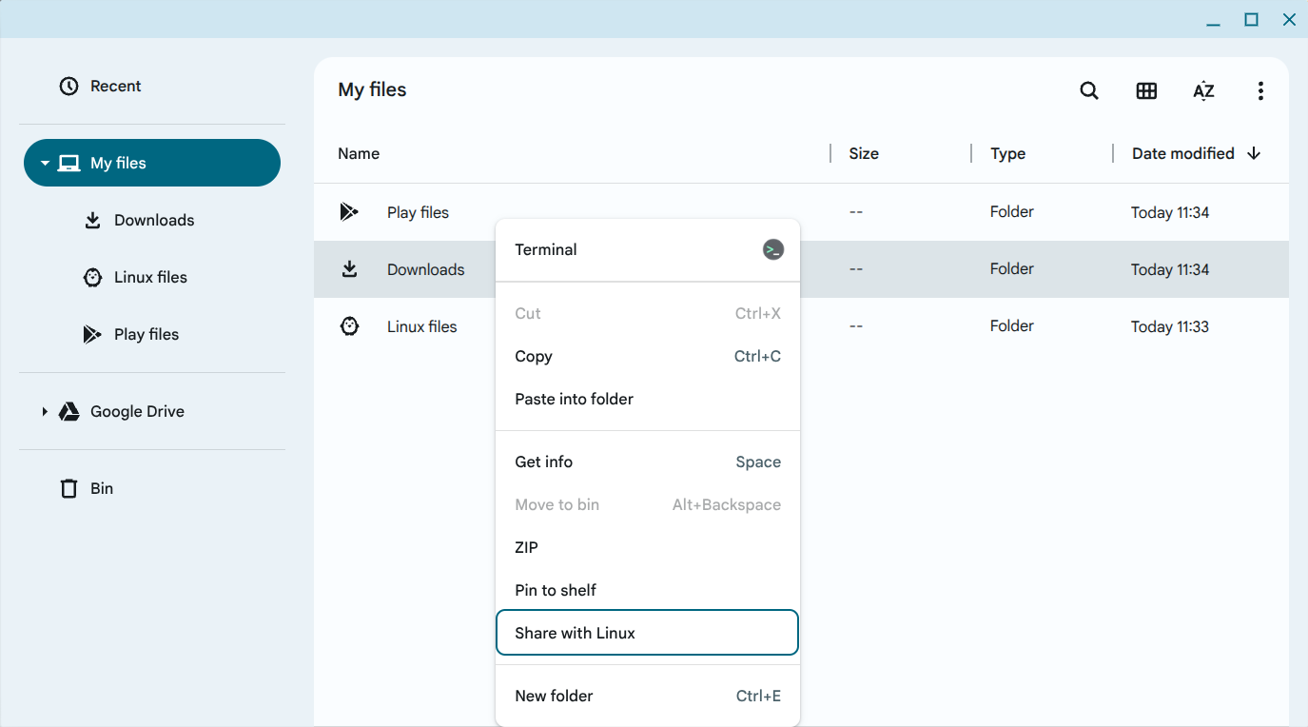
Task: Select the Play files folder row
Action: pyautogui.click(x=418, y=212)
